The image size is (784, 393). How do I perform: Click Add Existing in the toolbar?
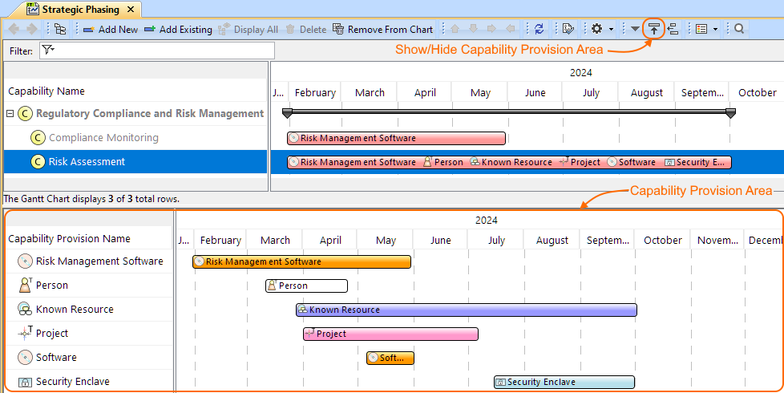click(178, 30)
